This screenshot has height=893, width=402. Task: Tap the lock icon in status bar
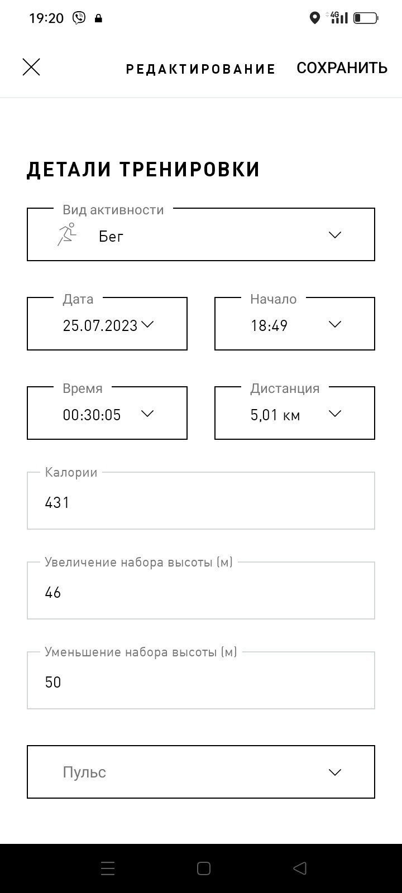coord(99,18)
